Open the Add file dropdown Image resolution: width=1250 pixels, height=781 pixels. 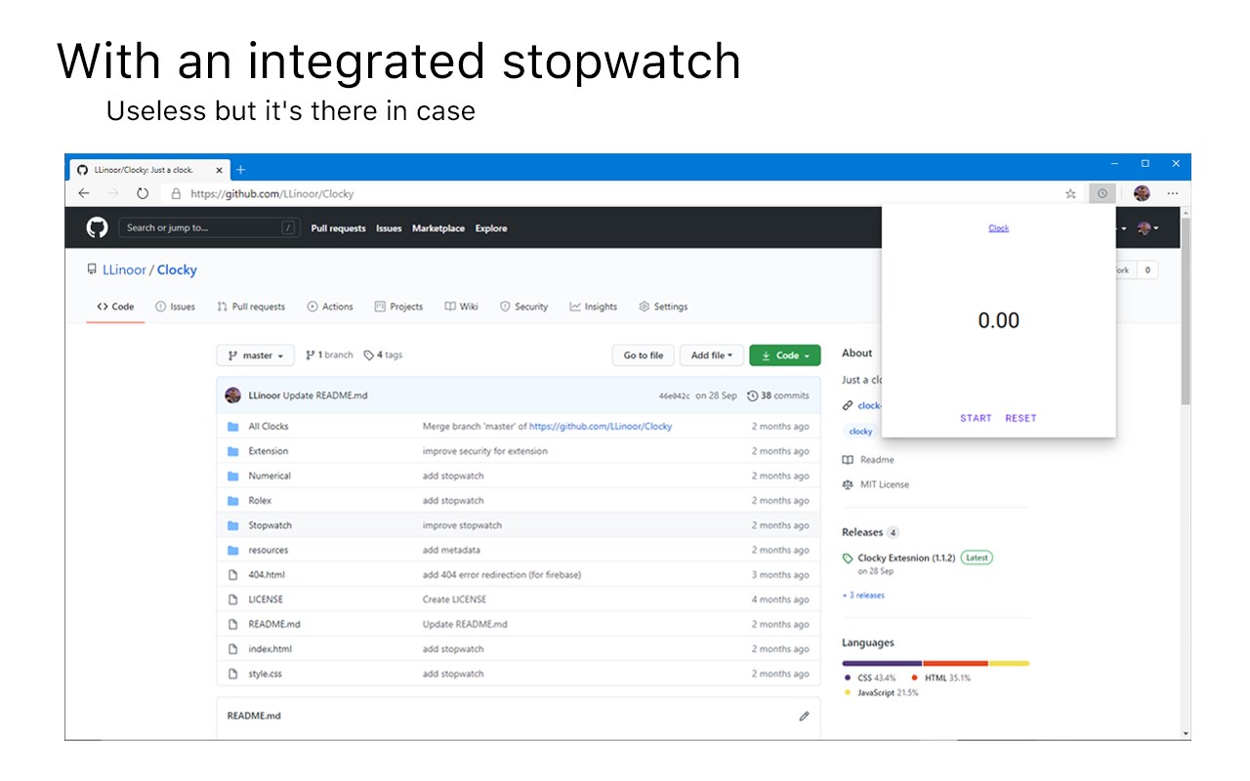(x=712, y=355)
